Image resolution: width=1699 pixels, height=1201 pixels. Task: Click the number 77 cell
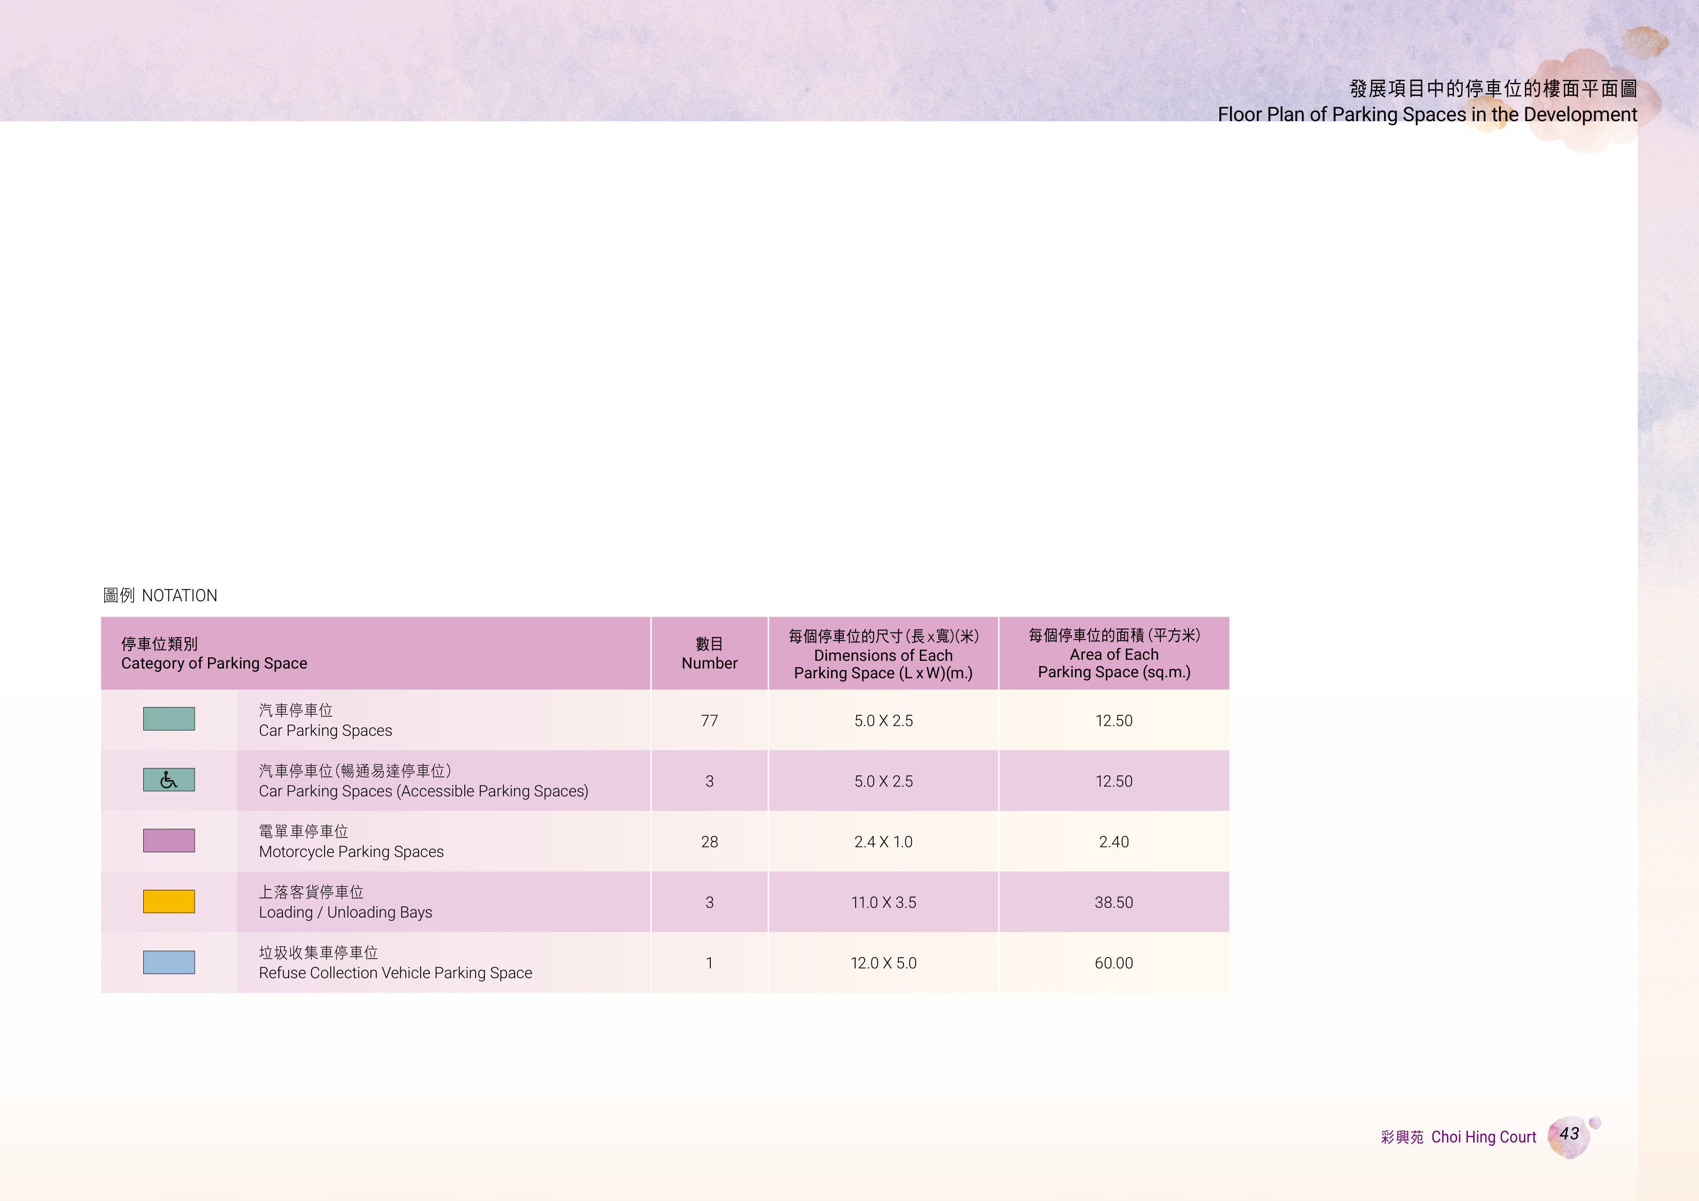709,721
